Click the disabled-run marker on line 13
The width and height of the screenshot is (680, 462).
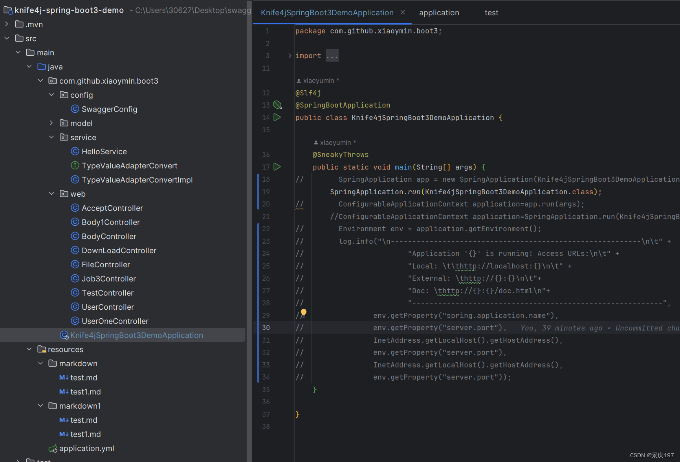tap(277, 105)
